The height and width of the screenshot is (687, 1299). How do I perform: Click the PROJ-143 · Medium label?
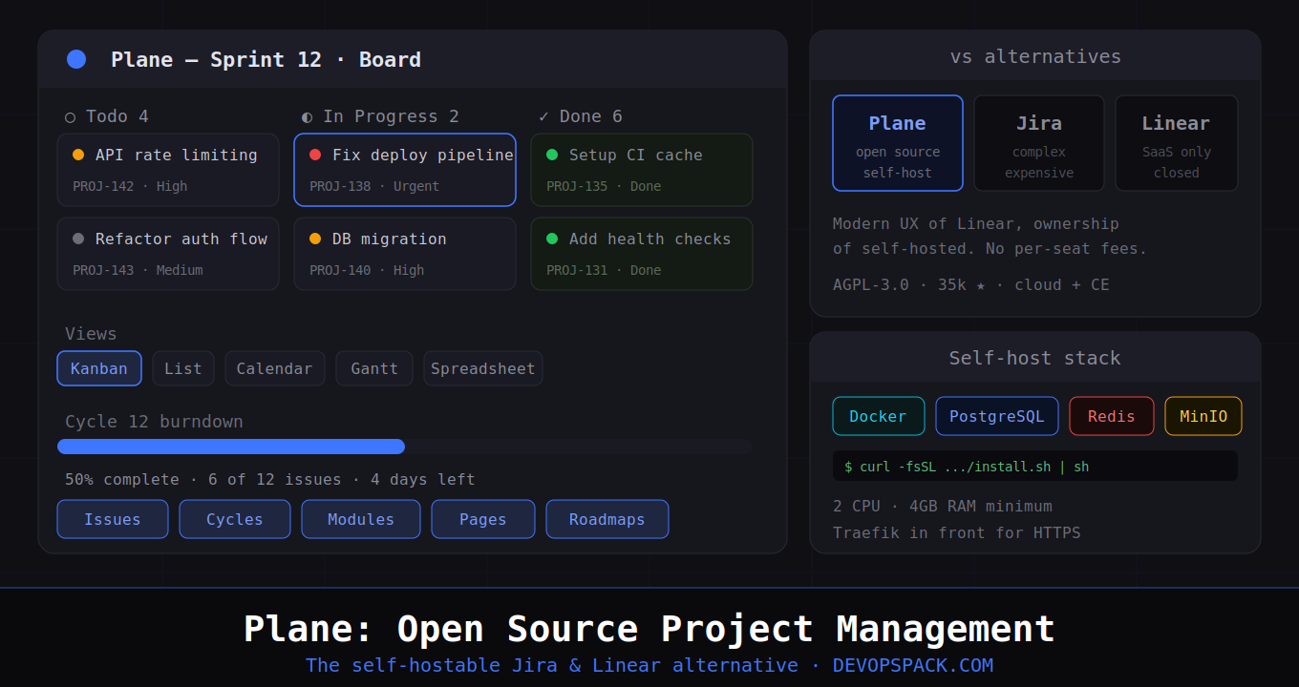pyautogui.click(x=138, y=270)
